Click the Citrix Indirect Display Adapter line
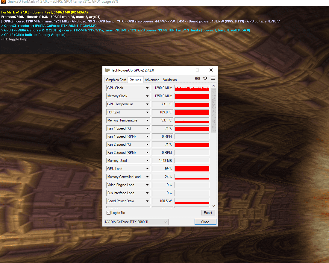This screenshot has height=263, width=329. tap(33, 35)
